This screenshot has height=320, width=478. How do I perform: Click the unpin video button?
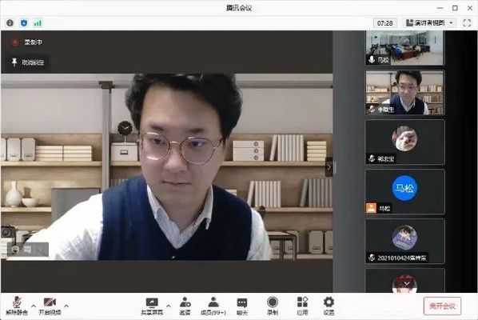pyautogui.click(x=28, y=62)
